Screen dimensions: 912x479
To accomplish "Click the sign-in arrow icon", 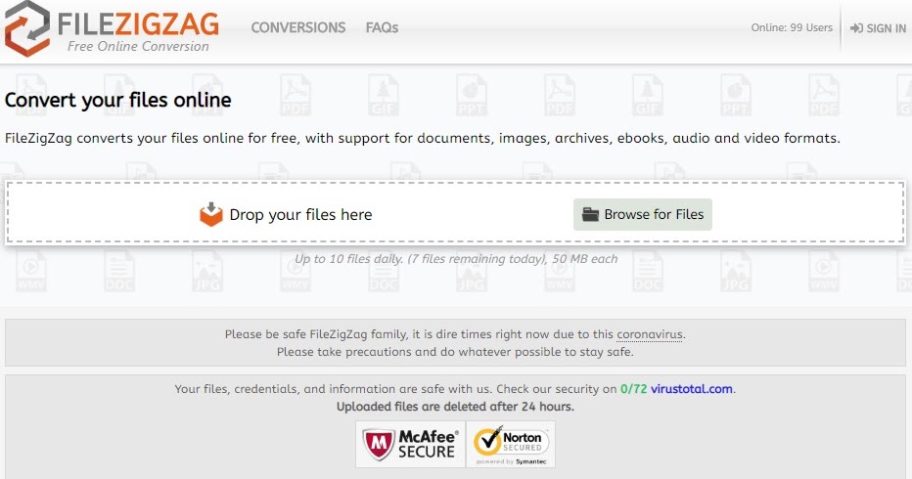I will click(x=856, y=28).
